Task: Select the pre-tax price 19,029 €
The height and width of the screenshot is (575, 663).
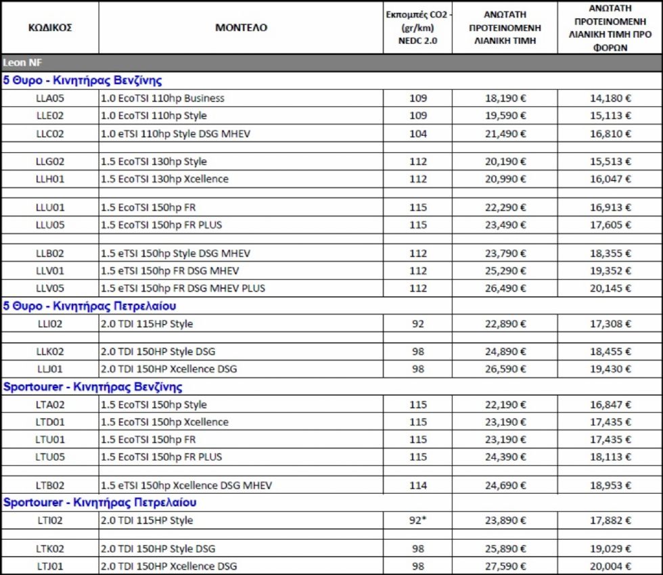Action: (610, 549)
